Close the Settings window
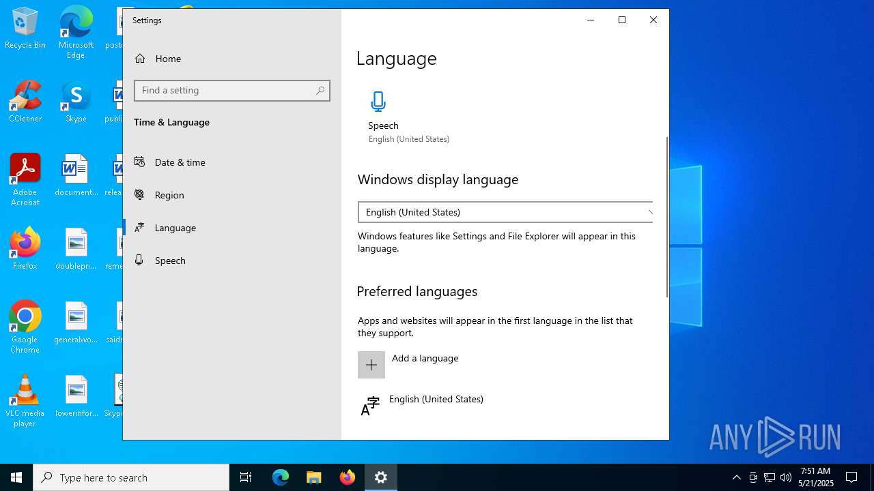Screen dimensions: 874x491 tap(653, 20)
